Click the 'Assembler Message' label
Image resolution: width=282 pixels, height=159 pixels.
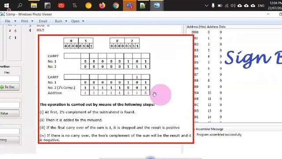[209, 129]
